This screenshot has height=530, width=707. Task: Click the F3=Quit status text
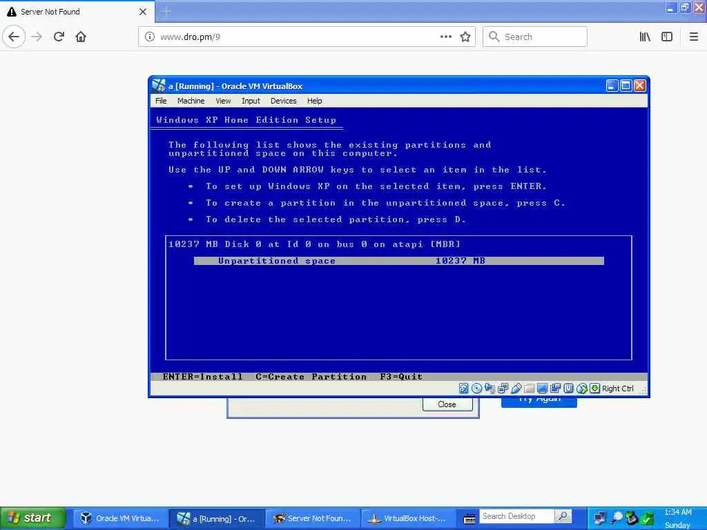(401, 376)
